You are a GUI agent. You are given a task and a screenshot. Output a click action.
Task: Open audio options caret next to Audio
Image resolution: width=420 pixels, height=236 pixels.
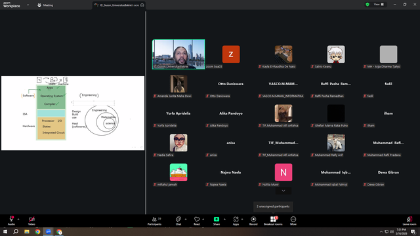click(18, 219)
